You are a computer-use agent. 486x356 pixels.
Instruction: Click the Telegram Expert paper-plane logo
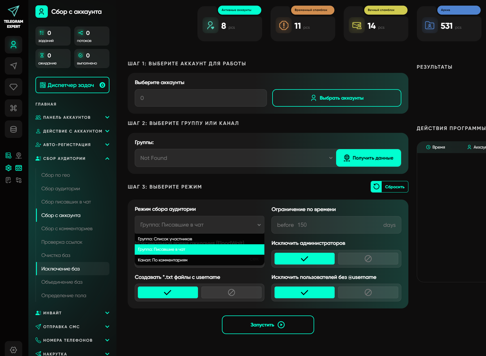coord(13,11)
